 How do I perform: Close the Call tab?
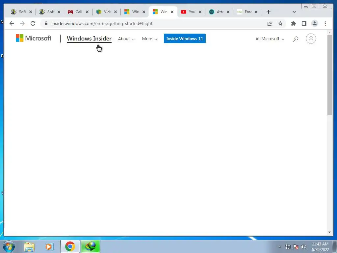[x=87, y=12]
